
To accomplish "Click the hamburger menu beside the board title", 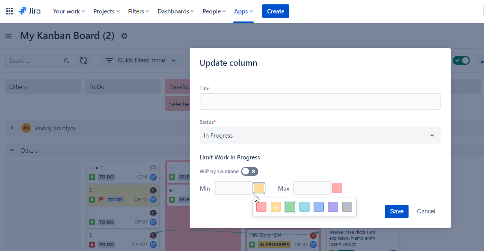I will (x=8, y=36).
